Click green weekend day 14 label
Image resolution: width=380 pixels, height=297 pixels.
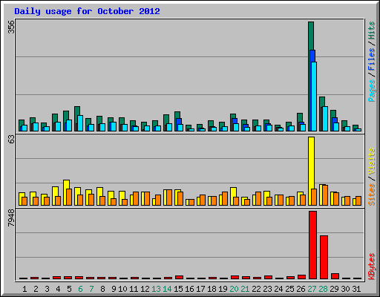(x=167, y=289)
